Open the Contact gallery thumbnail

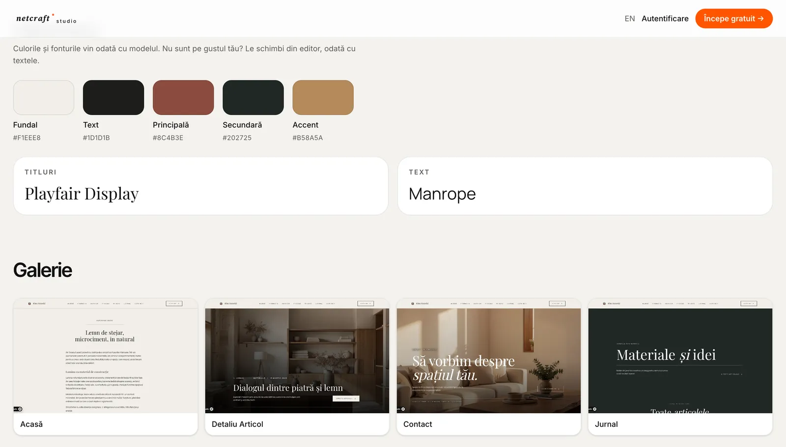(489, 356)
